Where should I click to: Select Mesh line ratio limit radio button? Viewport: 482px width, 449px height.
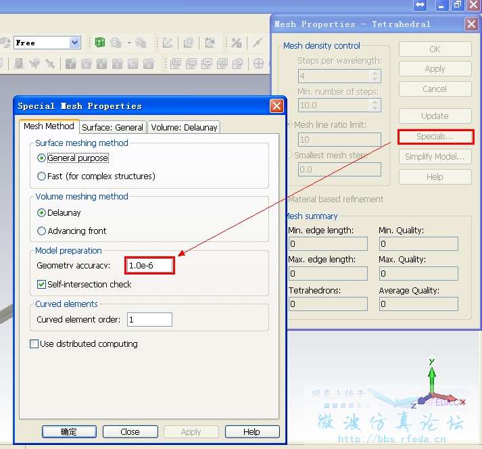click(289, 125)
